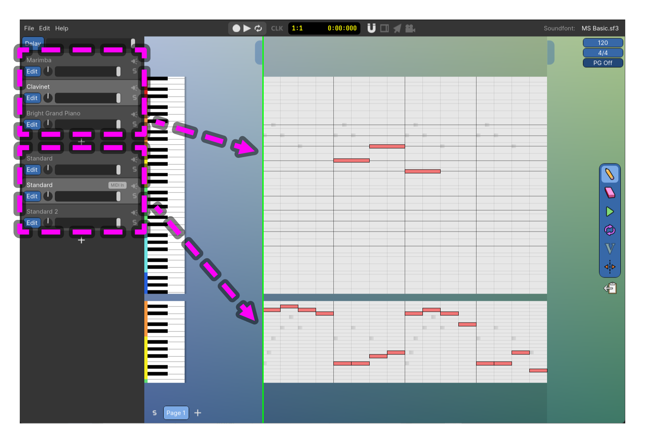This screenshot has height=443, width=645.
Task: Toggle the magnet snap icon
Action: (x=371, y=28)
